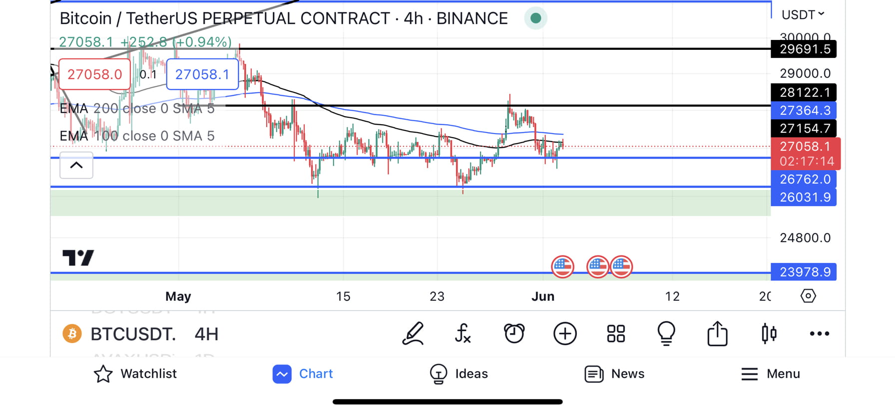Change the 4H timeframe selector
The width and height of the screenshot is (895, 413).
(206, 334)
